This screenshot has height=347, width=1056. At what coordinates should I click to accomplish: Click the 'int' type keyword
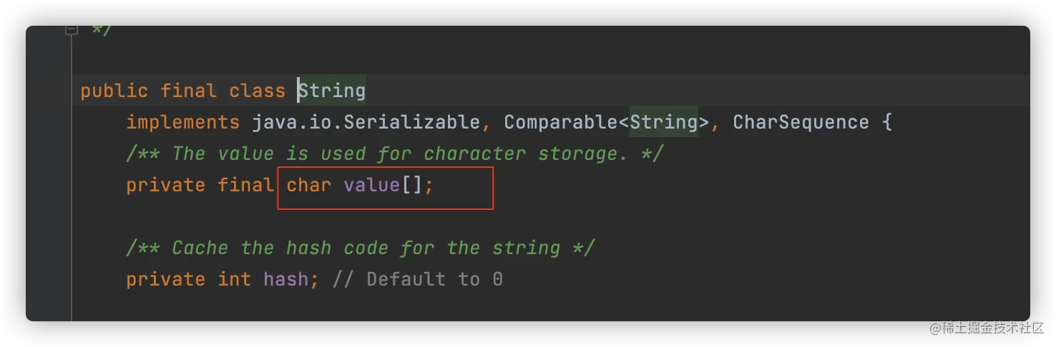[x=234, y=279]
